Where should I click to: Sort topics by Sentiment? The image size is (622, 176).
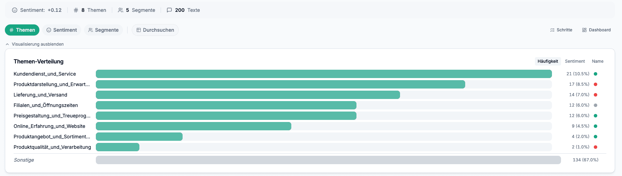click(x=575, y=61)
